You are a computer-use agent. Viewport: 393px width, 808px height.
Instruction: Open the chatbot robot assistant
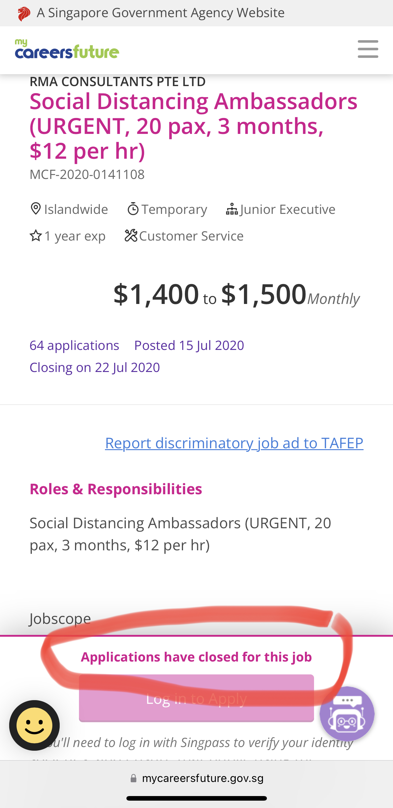(347, 714)
